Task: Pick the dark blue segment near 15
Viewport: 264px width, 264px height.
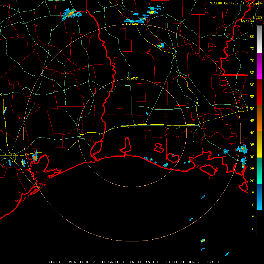Action: [x=259, y=191]
